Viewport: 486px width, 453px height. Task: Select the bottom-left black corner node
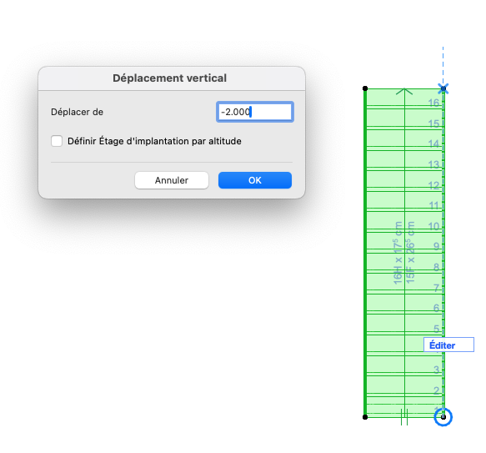[x=365, y=417]
